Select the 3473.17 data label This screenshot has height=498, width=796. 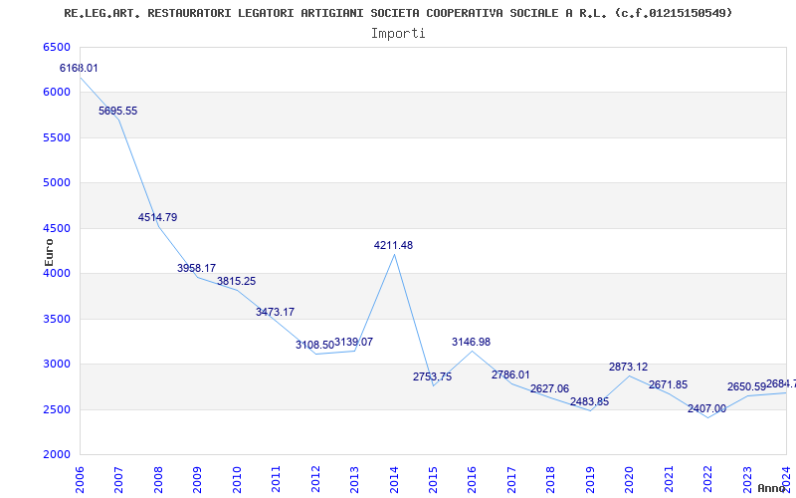[x=276, y=312]
